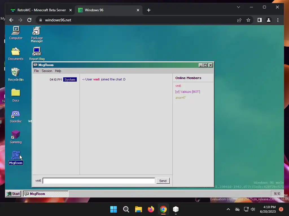
Task: Open a new browser tab
Action: tap(149, 10)
